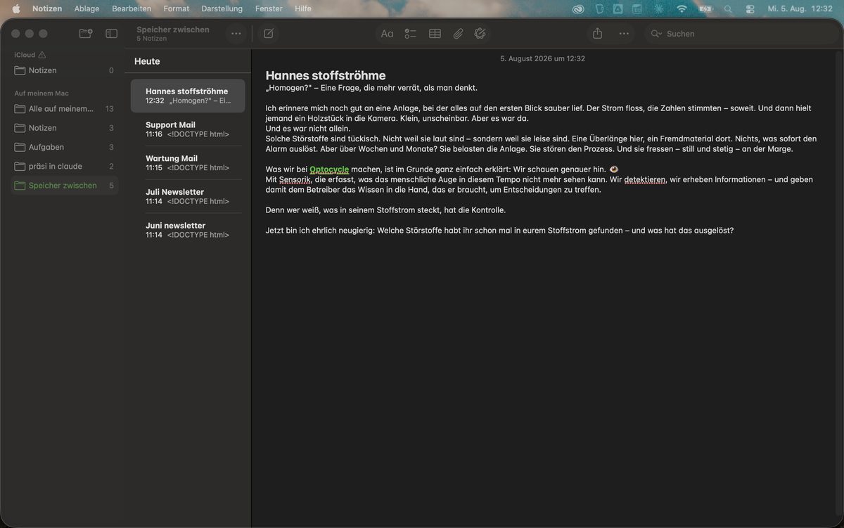Open the Juli Newsletter note
The height and width of the screenshot is (528, 844).
[188, 196]
